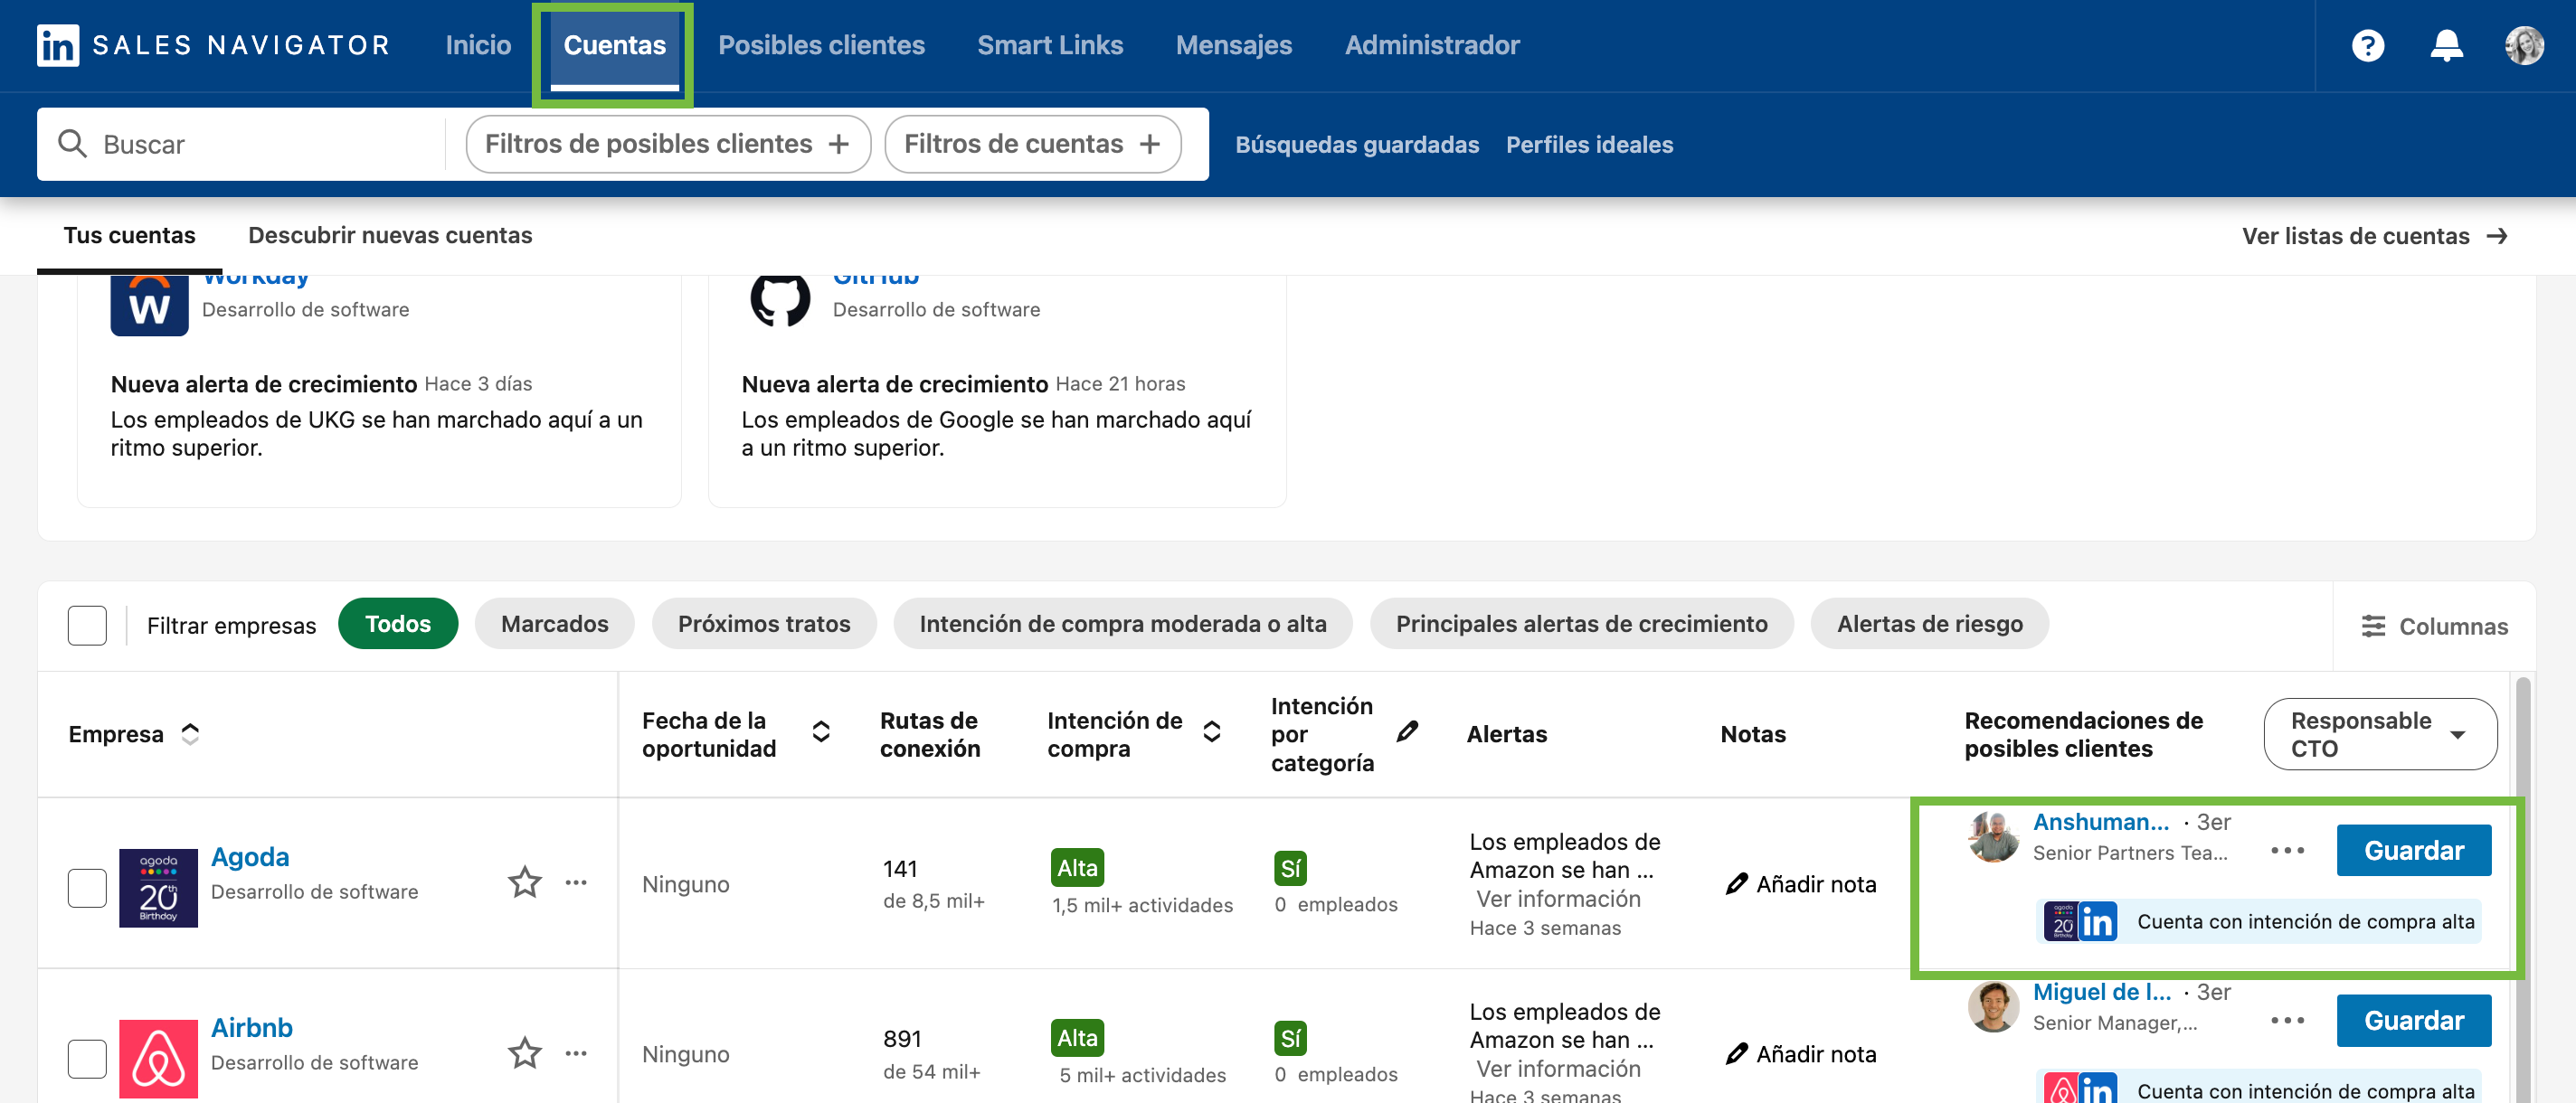Toggle the Próximos tratos filter chip
The image size is (2576, 1103).
pos(764,624)
